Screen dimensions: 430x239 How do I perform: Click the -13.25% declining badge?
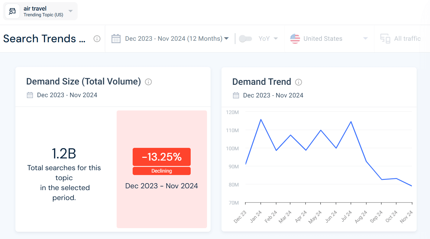(161, 157)
